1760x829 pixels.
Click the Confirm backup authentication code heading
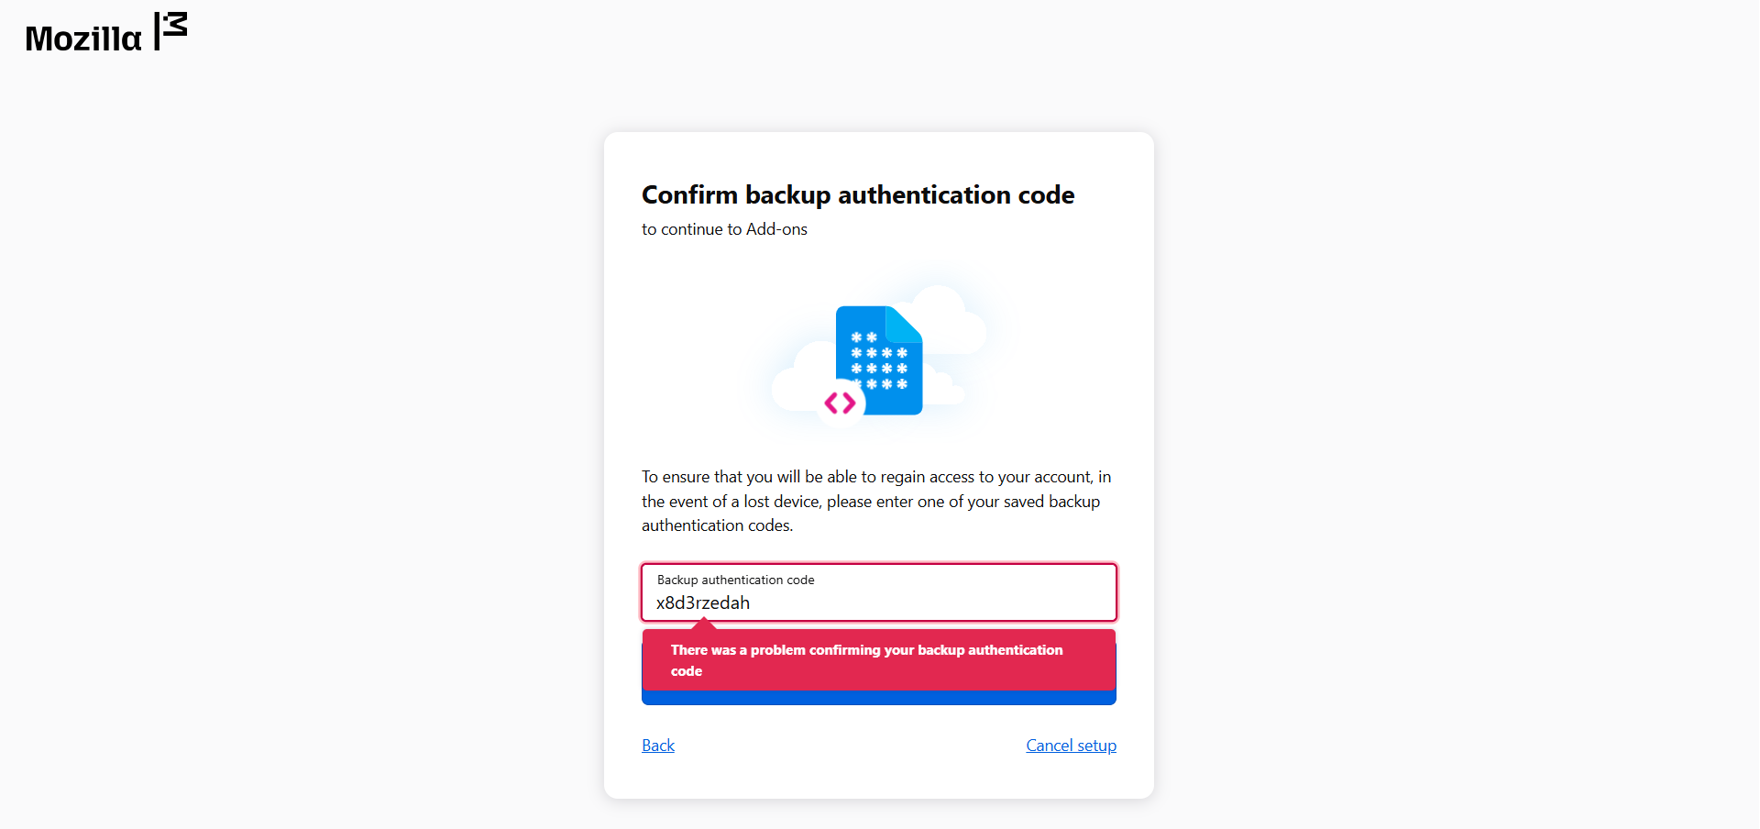point(858,194)
